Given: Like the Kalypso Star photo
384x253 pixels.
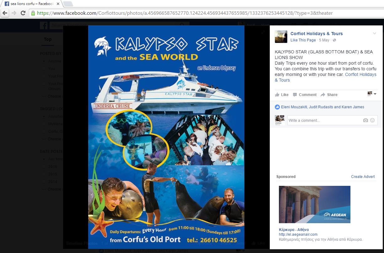Looking at the screenshot, I should [282, 95].
